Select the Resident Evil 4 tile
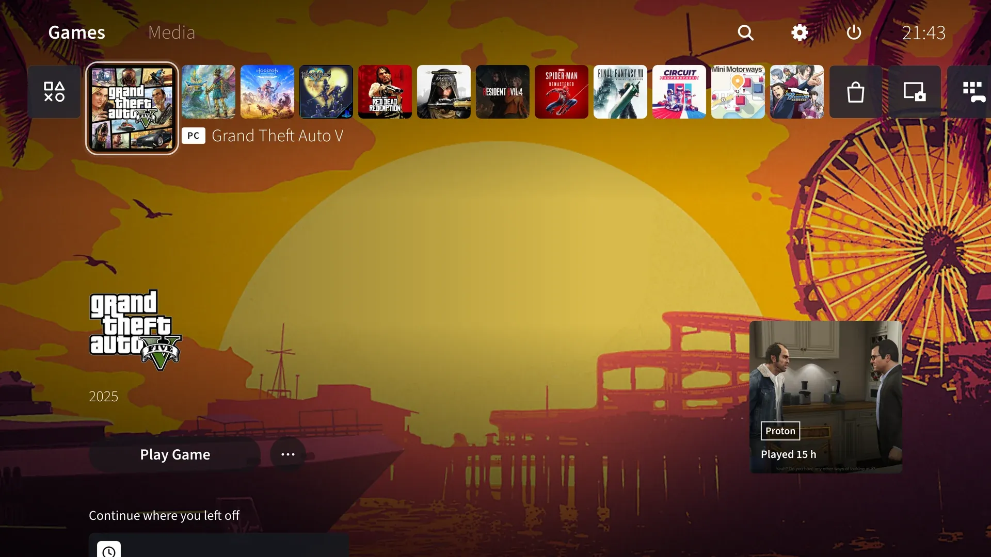991x557 pixels. tap(503, 92)
